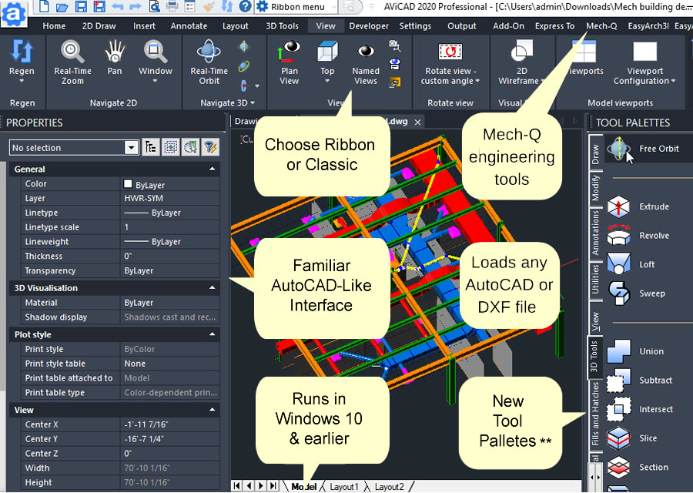Open the dropdown arrow under Window zoom
This screenshot has width=693, height=493.
coord(155,82)
